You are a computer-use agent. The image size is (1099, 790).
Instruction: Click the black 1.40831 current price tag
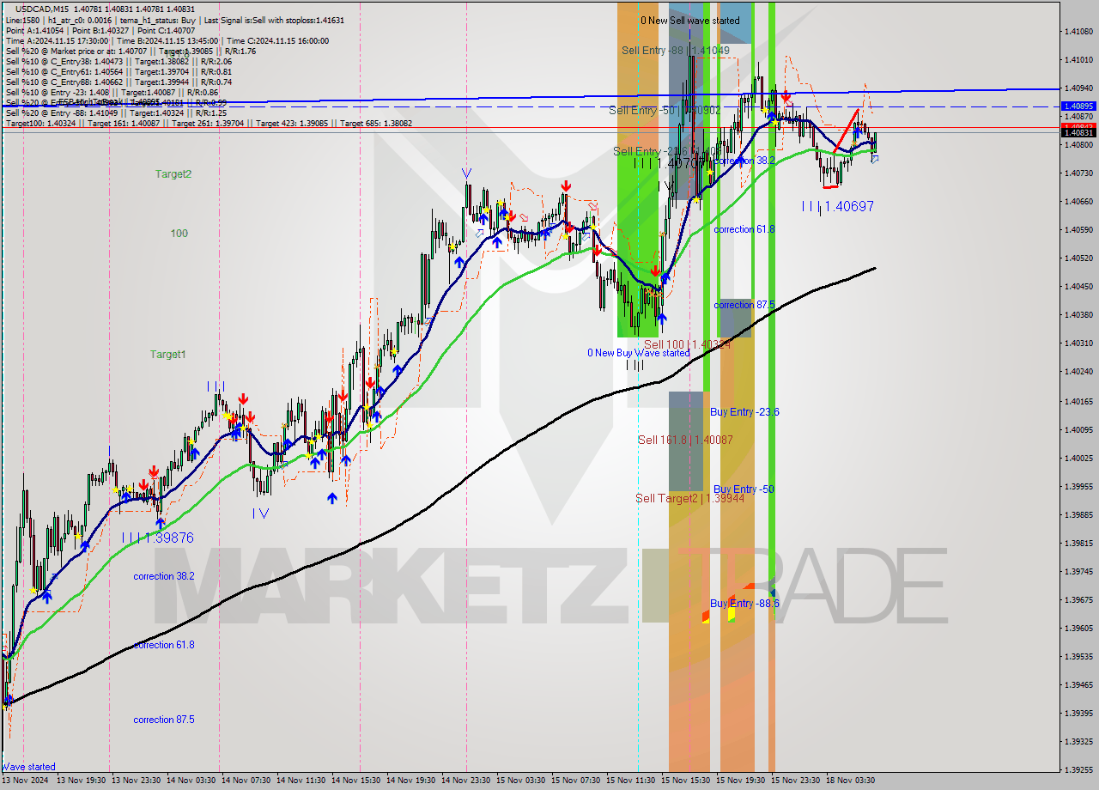click(1078, 133)
